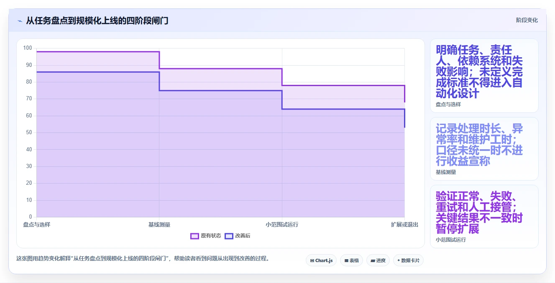Click the 明确任务、责任人 card heading text
The width and height of the screenshot is (555, 283).
479,71
